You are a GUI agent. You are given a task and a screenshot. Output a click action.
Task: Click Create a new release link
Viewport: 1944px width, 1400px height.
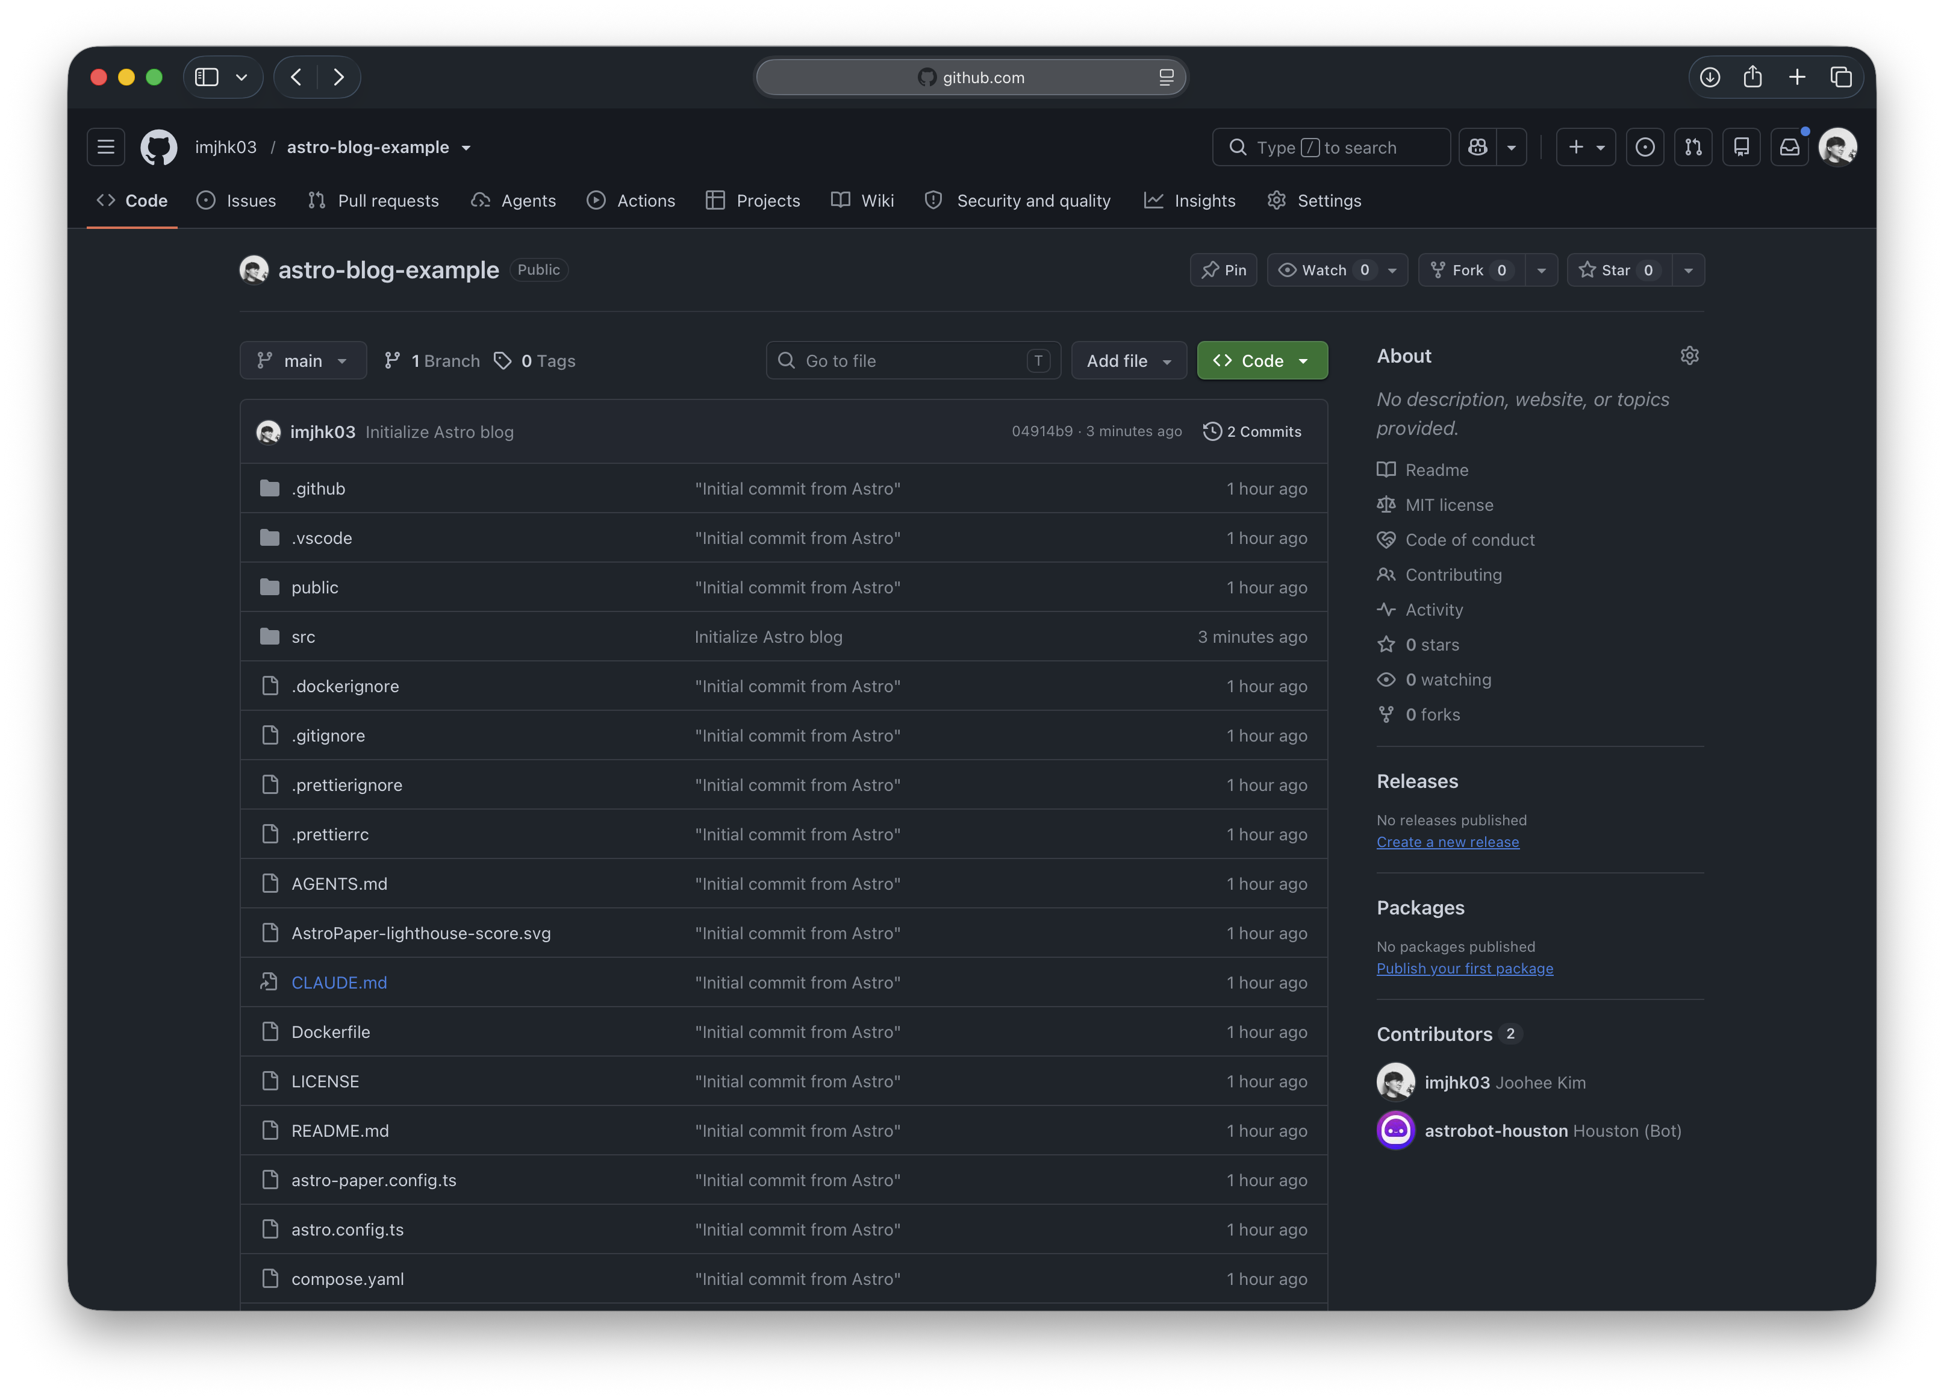click(1448, 842)
